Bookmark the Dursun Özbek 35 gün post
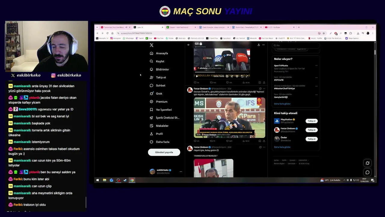385x217 pixels. (260, 141)
